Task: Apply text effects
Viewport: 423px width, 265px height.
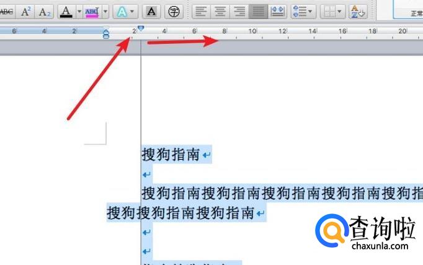Action: click(x=122, y=12)
